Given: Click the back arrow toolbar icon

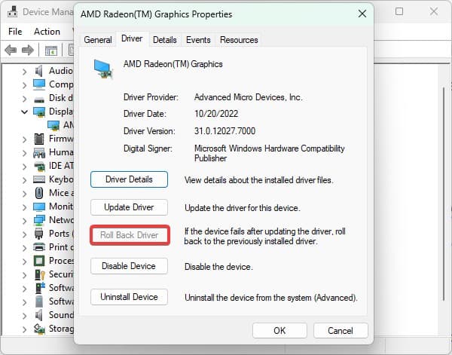Looking at the screenshot, I should 11,50.
